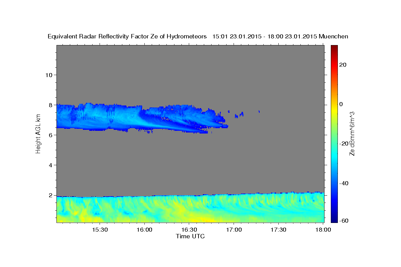The width and height of the screenshot is (401, 267).
Task: Click the colorbar value label '-40'
Action: point(345,183)
